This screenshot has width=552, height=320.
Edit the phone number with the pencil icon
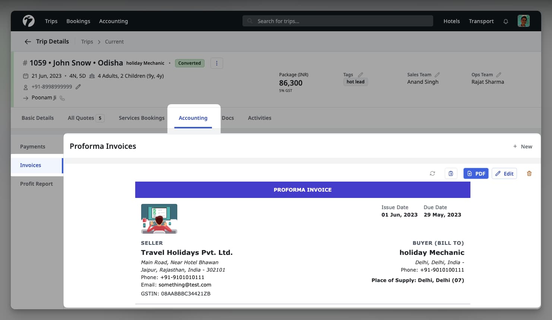point(78,86)
